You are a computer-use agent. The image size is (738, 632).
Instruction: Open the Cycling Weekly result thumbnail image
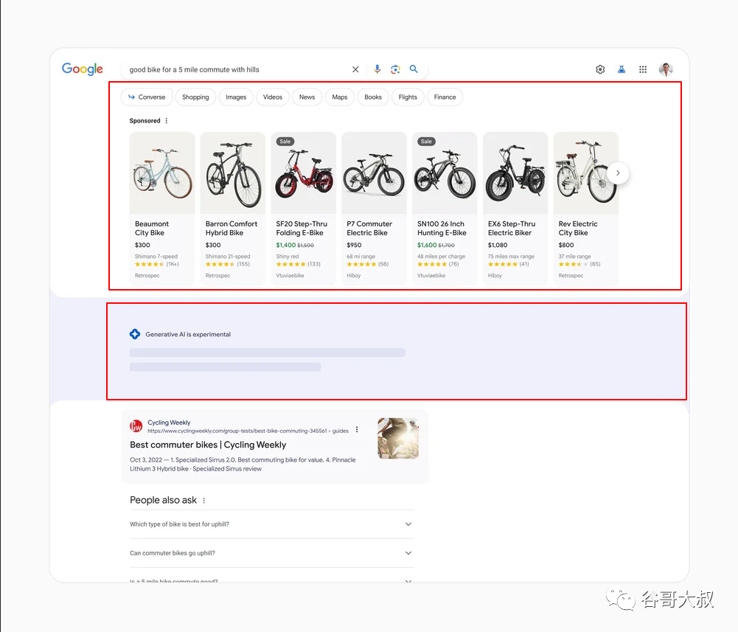398,438
